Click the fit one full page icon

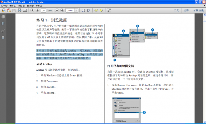tap(89, 11)
